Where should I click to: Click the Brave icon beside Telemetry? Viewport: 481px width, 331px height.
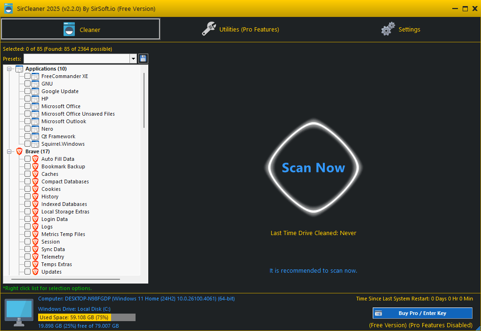coord(35,257)
